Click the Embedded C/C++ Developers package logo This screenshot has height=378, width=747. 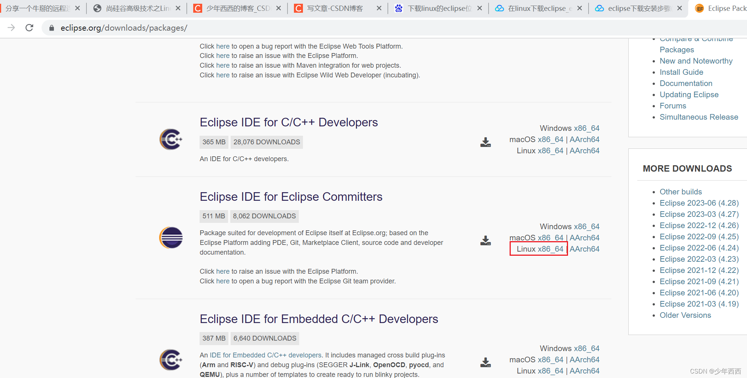click(171, 360)
